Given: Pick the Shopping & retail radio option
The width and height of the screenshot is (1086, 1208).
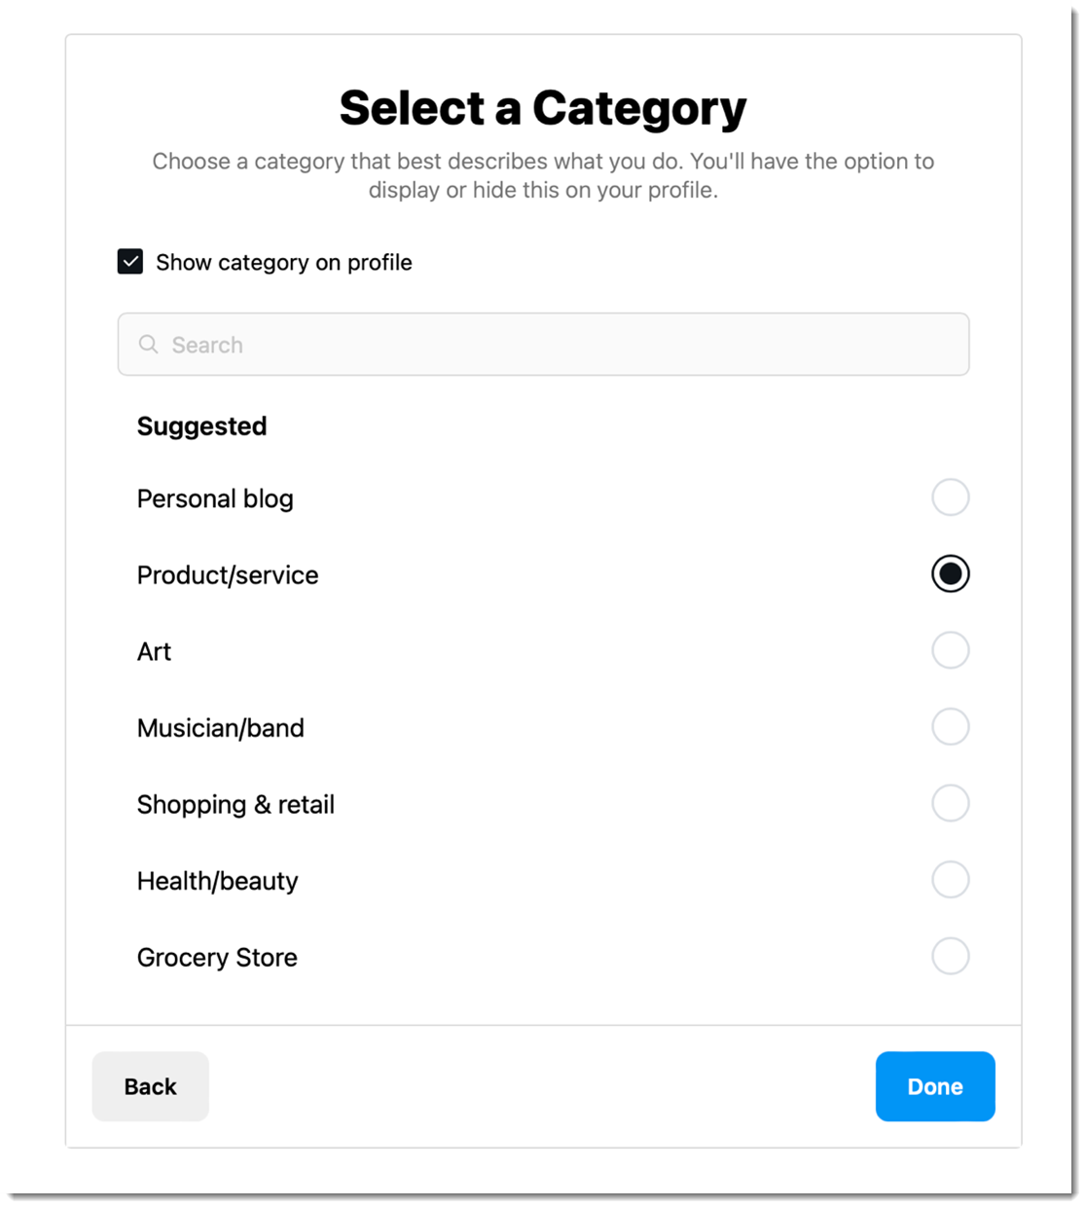Looking at the screenshot, I should (x=950, y=803).
